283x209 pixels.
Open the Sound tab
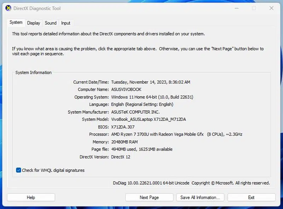pos(51,23)
